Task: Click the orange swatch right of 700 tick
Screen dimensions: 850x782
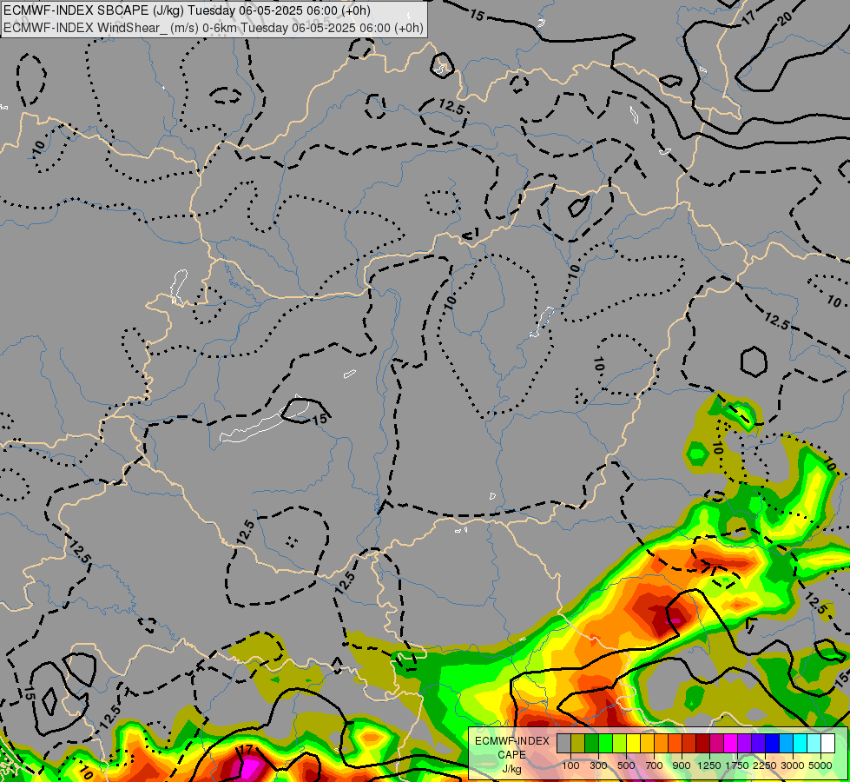Action: pyautogui.click(x=662, y=744)
